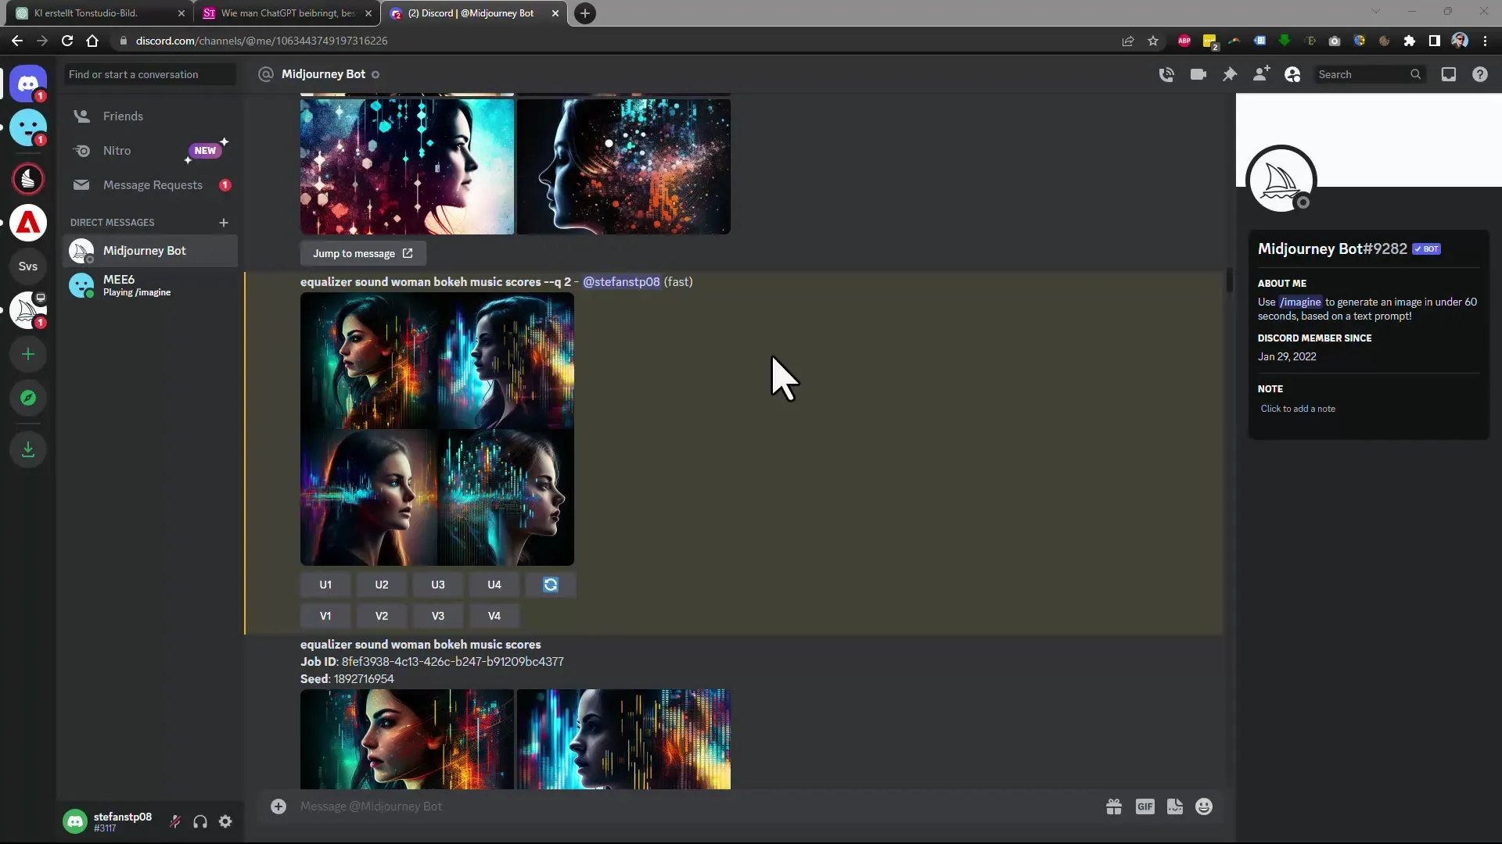Select the V3 variation option
Image resolution: width=1502 pixels, height=844 pixels.
(438, 615)
